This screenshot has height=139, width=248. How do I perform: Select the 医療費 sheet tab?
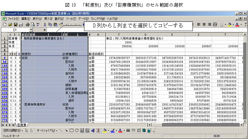22,125
